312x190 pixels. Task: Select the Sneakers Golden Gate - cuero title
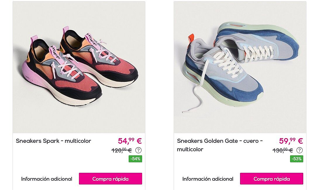[x=220, y=145]
